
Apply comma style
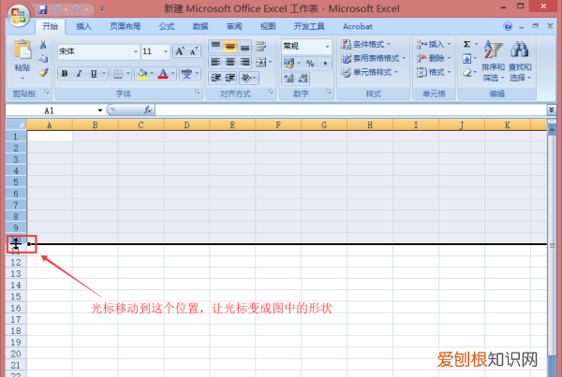[325, 64]
